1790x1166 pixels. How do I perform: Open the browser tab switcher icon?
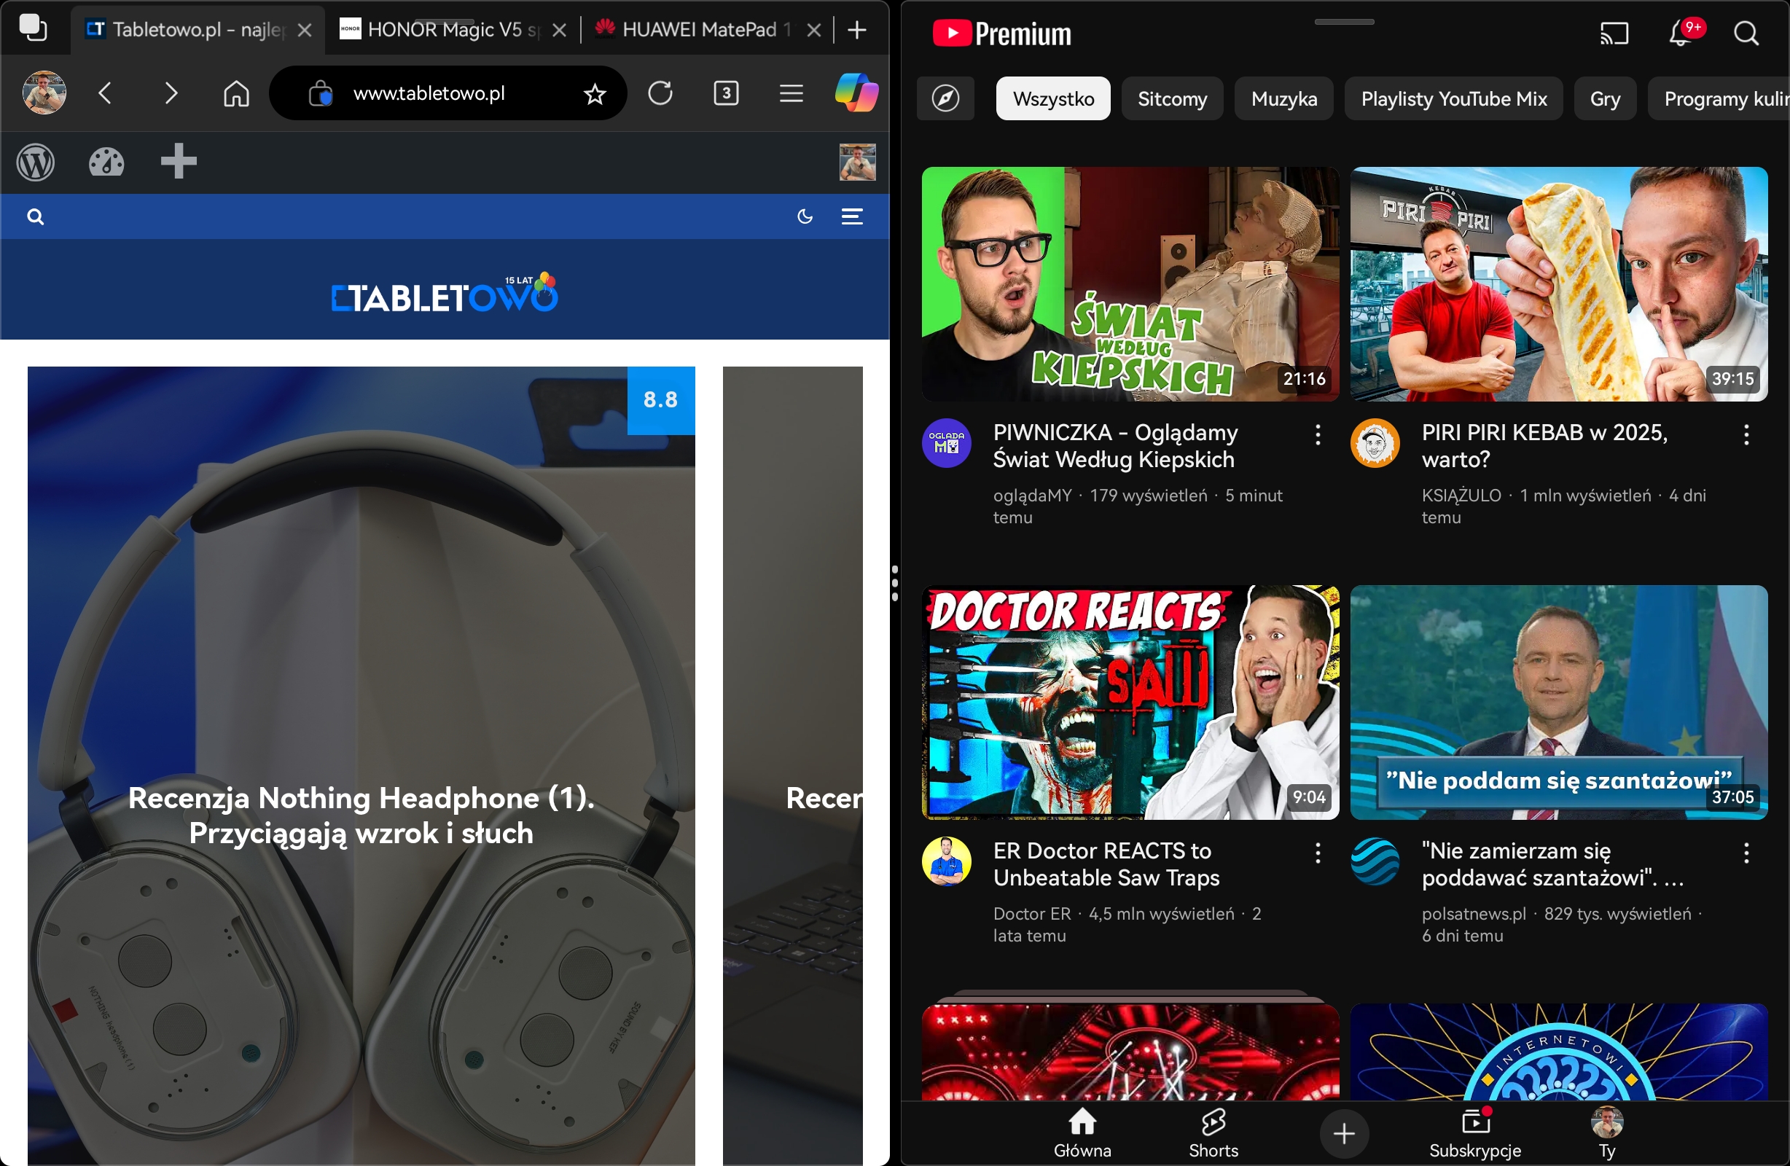tap(33, 28)
